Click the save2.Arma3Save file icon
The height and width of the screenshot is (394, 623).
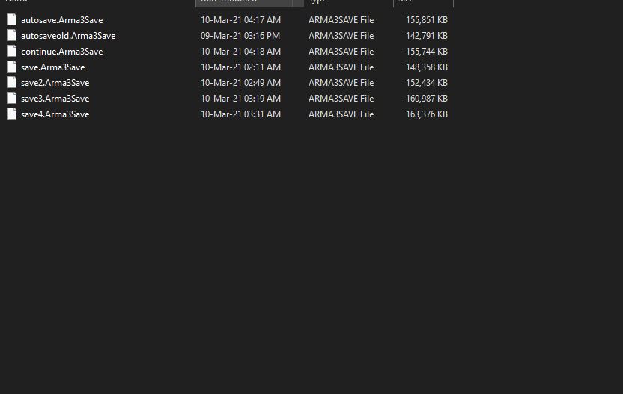(11, 82)
